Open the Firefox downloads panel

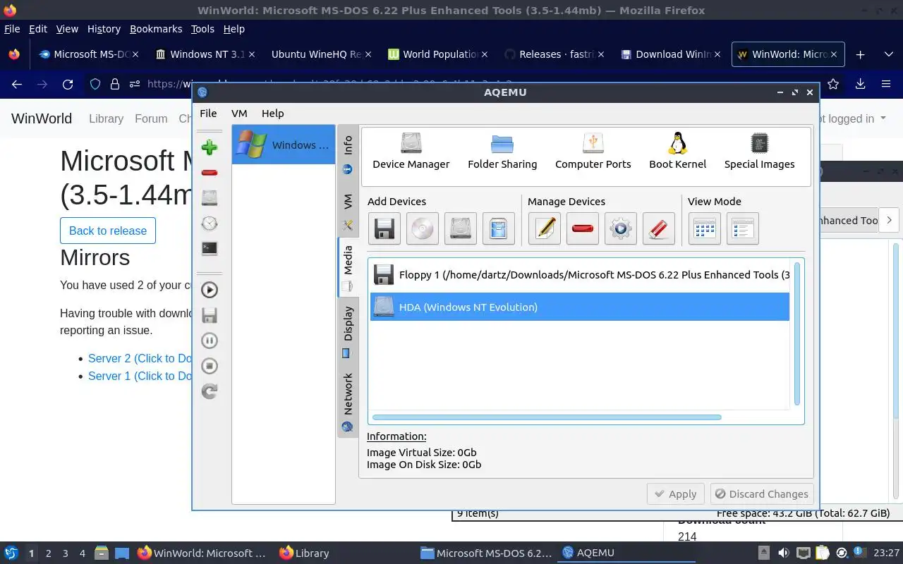tap(860, 84)
